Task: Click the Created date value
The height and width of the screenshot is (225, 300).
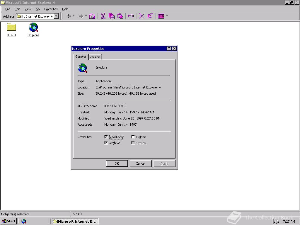Action: point(129,112)
